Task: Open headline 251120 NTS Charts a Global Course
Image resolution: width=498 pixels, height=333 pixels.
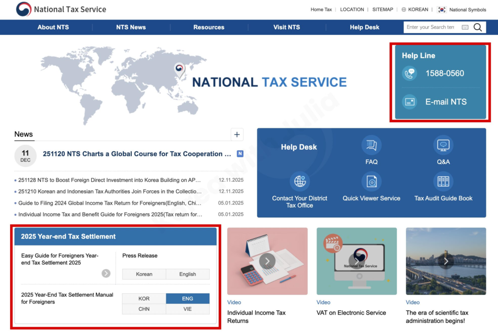Action: pos(137,154)
